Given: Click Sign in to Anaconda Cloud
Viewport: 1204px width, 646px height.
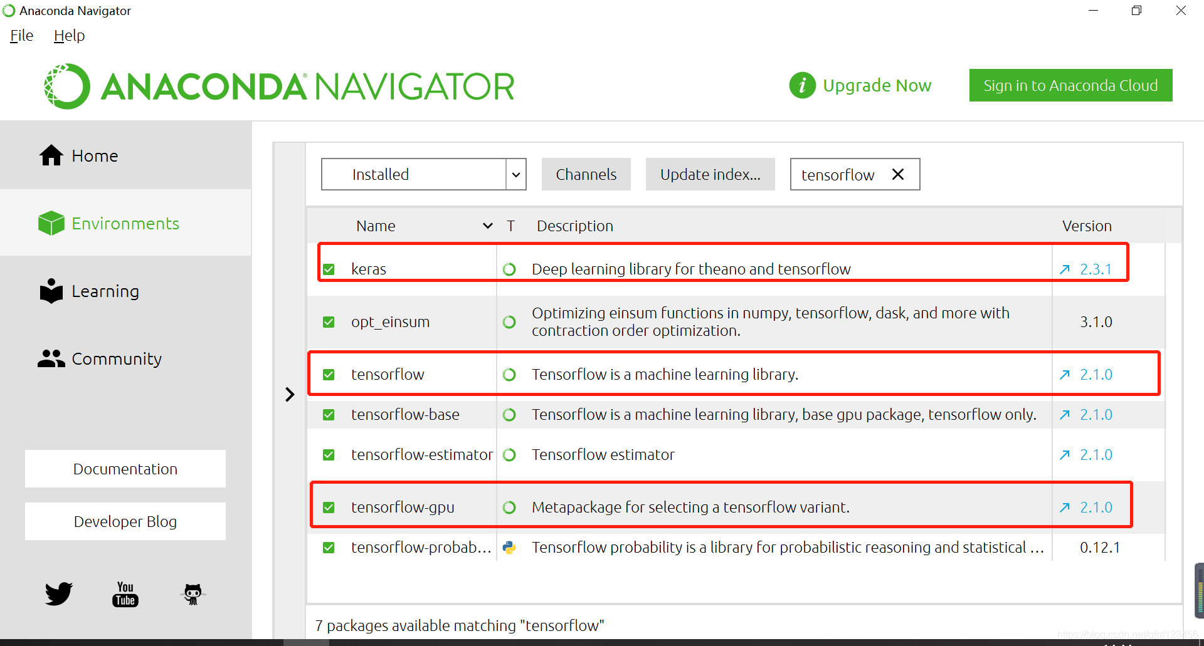Looking at the screenshot, I should (1070, 85).
